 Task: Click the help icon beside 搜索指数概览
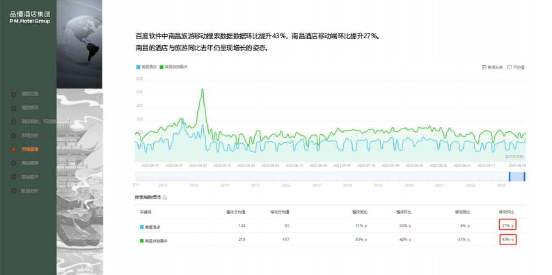point(165,197)
